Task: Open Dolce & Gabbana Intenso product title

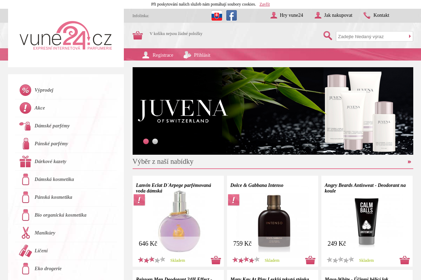Action: [257, 185]
